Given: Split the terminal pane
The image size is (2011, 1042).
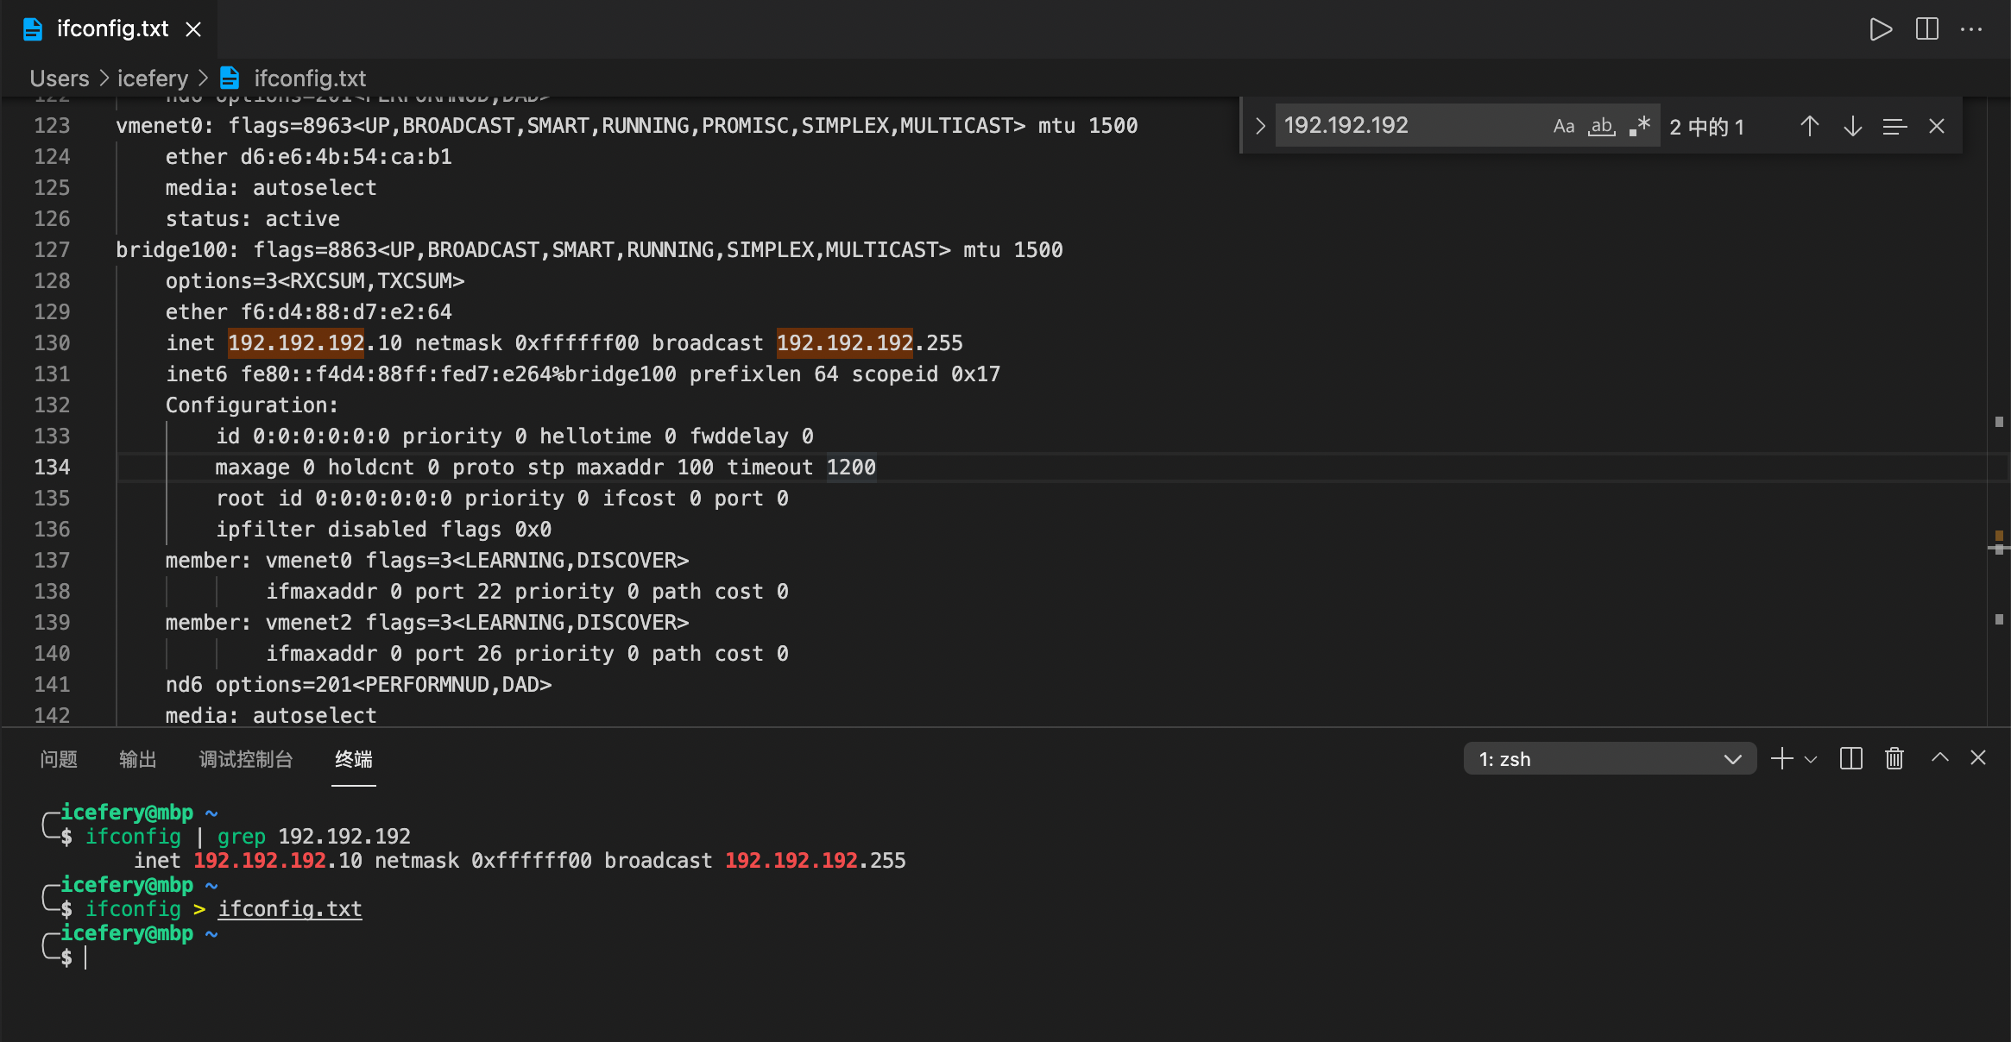Looking at the screenshot, I should click(x=1850, y=758).
